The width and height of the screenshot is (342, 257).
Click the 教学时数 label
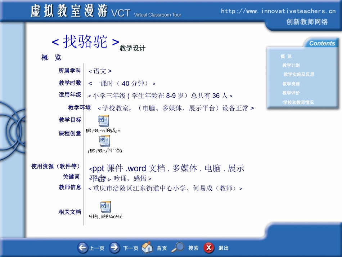coord(70,83)
